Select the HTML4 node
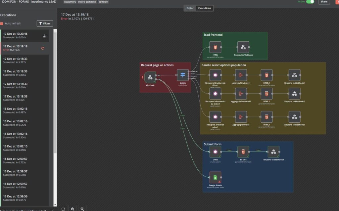 click(243, 152)
